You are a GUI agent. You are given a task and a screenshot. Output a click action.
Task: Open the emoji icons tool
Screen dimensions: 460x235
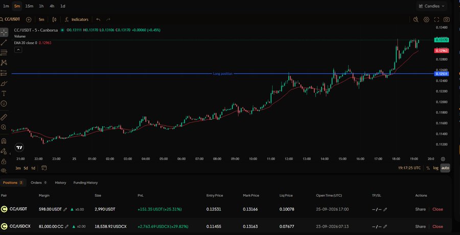pyautogui.click(x=4, y=103)
